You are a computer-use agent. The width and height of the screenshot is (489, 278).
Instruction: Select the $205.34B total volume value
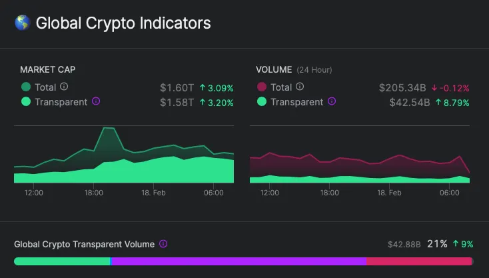tap(402, 88)
